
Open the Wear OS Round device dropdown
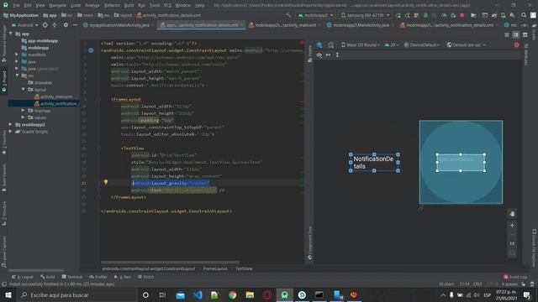click(361, 44)
